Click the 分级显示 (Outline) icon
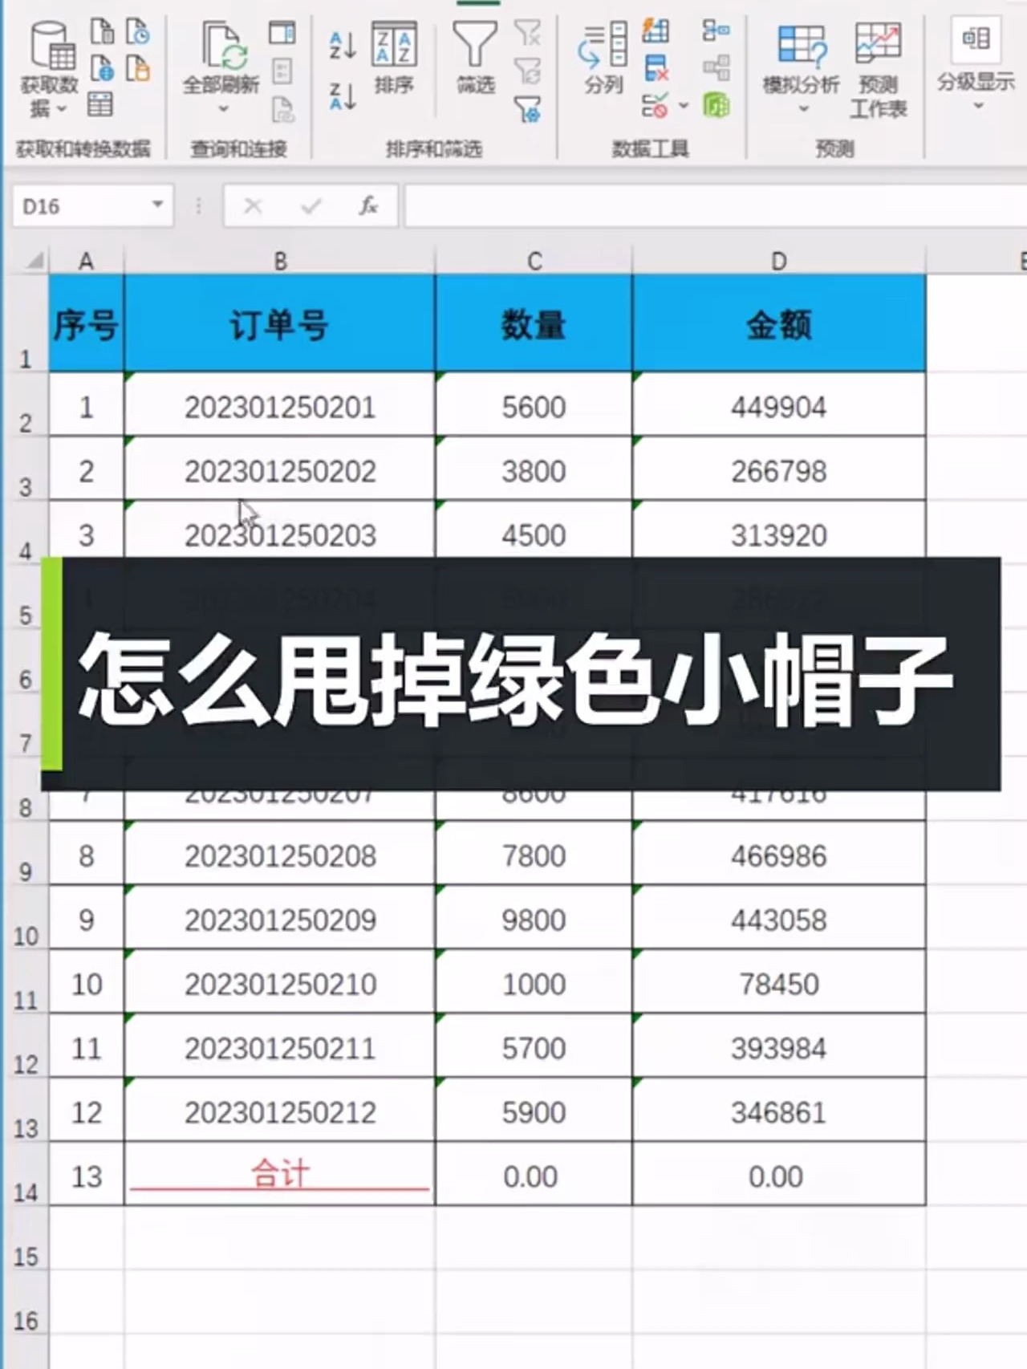 click(x=976, y=39)
